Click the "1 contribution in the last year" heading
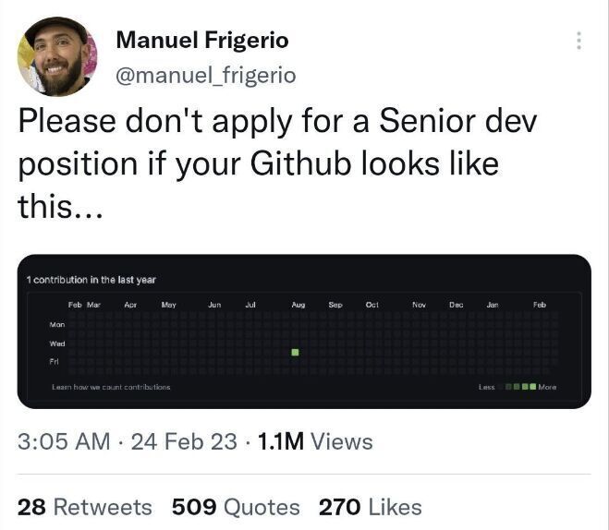The height and width of the screenshot is (530, 609). [91, 279]
